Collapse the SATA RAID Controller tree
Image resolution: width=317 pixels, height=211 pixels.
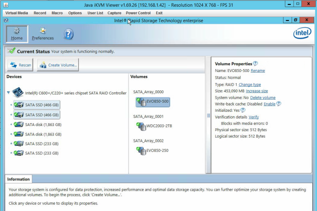(8, 93)
